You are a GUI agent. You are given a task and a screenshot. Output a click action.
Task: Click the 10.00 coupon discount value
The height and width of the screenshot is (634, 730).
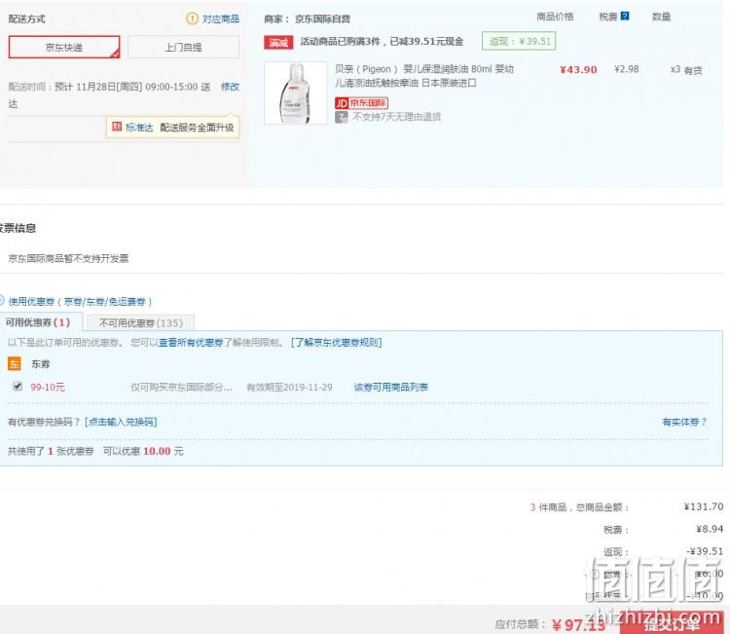point(157,451)
